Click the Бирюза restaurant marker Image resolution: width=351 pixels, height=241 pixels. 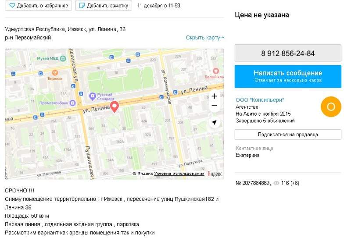[x=55, y=73]
